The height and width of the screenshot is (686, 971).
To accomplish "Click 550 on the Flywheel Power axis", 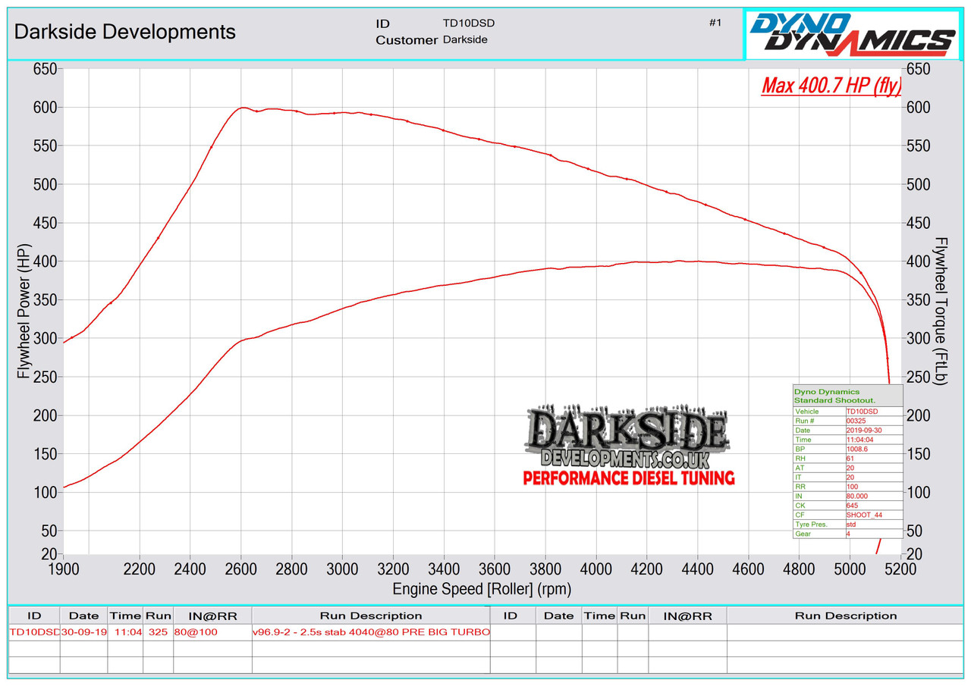I will coord(46,146).
